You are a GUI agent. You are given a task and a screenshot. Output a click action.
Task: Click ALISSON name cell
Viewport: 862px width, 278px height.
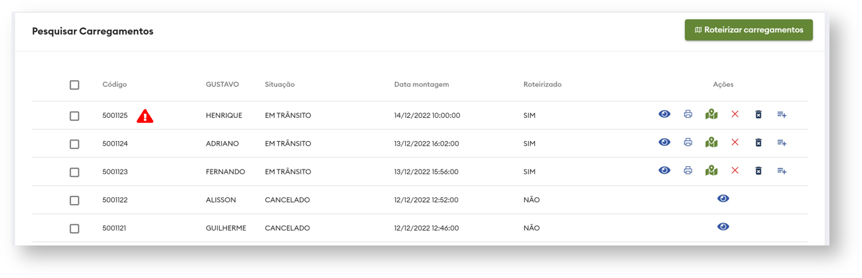(x=221, y=200)
